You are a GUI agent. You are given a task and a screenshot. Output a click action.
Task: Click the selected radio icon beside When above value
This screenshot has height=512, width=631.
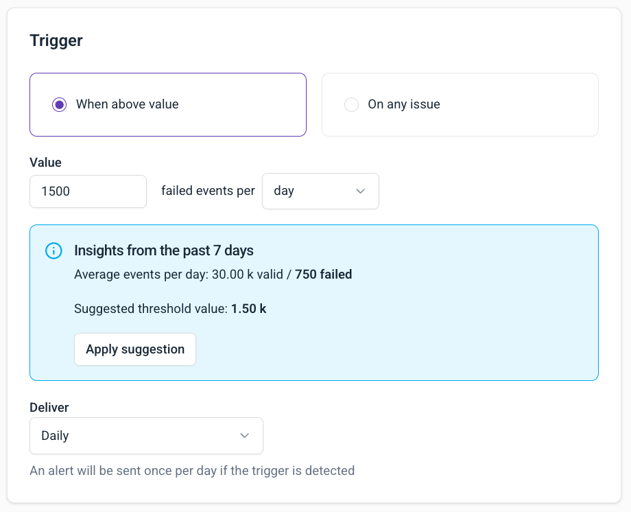[59, 104]
